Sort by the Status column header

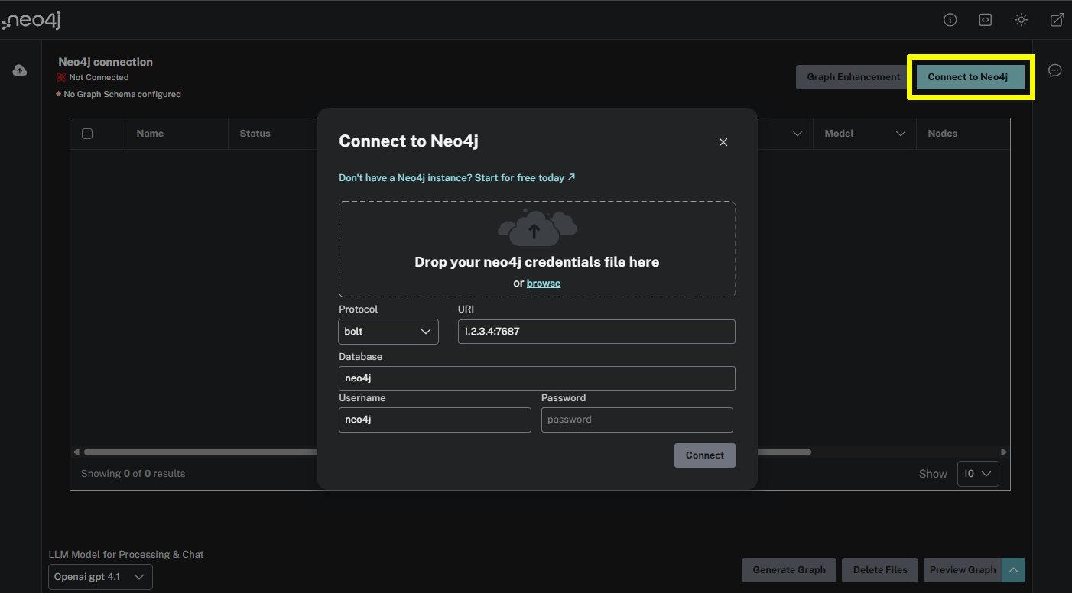[x=255, y=134]
